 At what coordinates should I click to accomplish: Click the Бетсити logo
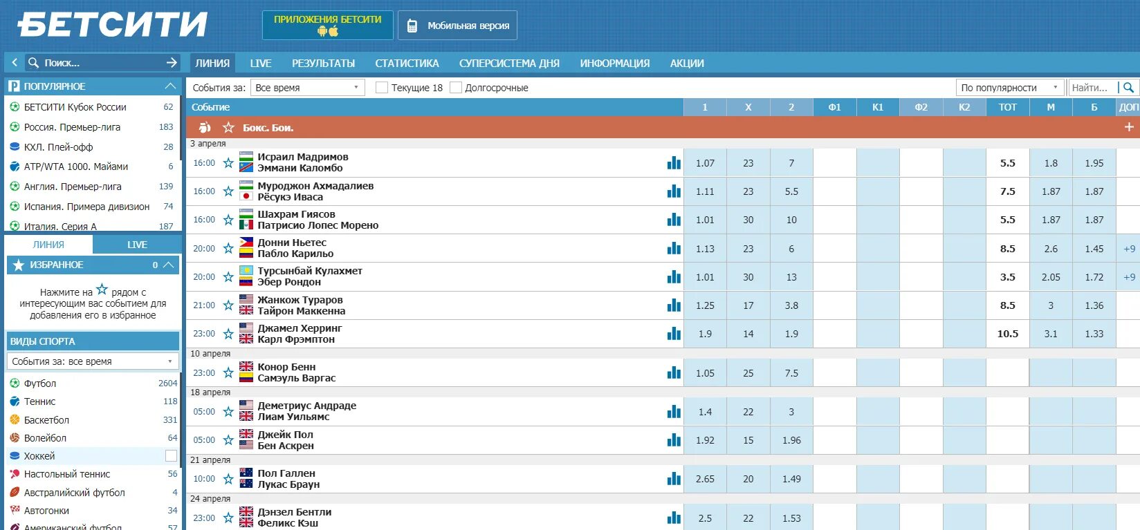click(112, 25)
